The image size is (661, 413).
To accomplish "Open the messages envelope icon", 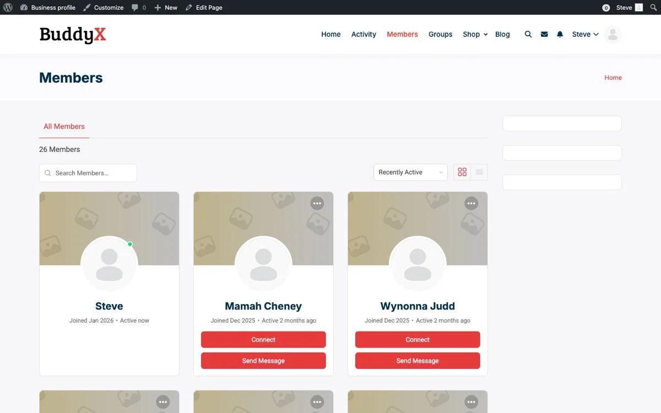I will click(544, 34).
